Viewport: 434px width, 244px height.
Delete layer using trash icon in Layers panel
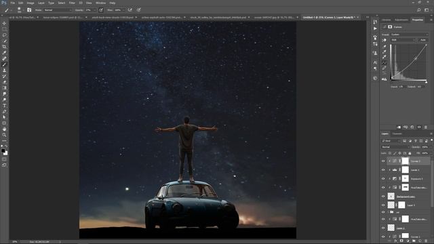426,241
